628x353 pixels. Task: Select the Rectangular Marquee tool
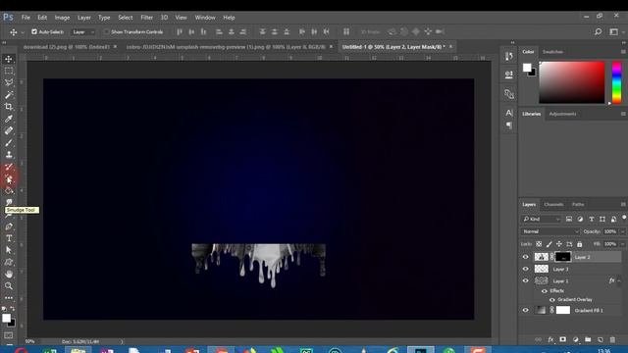tap(9, 71)
